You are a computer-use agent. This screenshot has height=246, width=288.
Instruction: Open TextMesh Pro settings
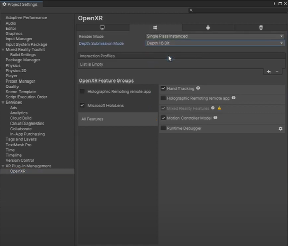click(x=19, y=145)
